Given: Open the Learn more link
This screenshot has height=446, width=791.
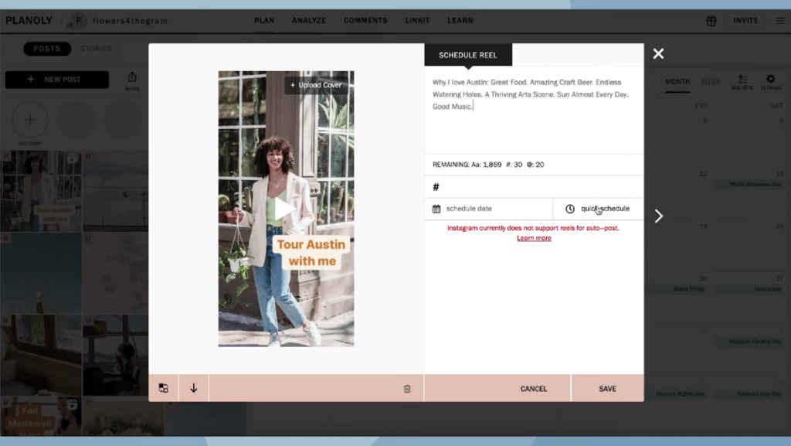Looking at the screenshot, I should [x=534, y=238].
